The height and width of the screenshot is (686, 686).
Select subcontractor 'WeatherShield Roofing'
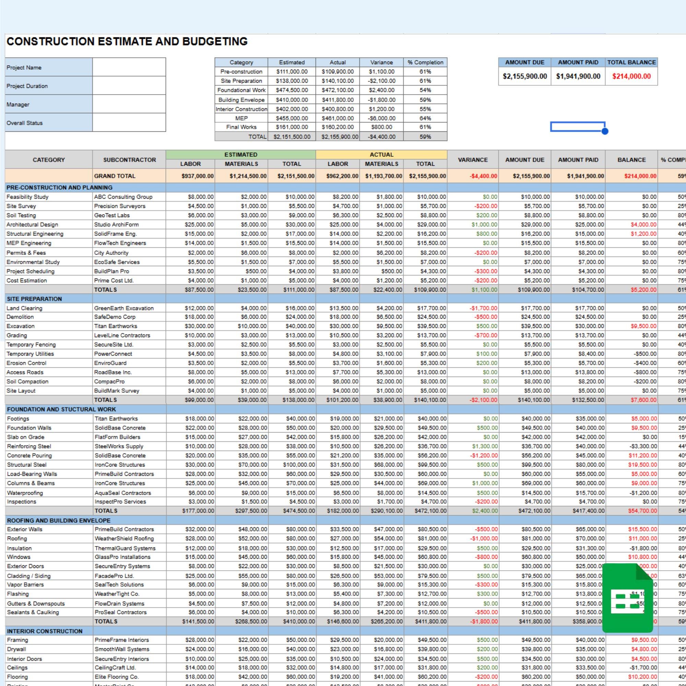[x=130, y=539]
